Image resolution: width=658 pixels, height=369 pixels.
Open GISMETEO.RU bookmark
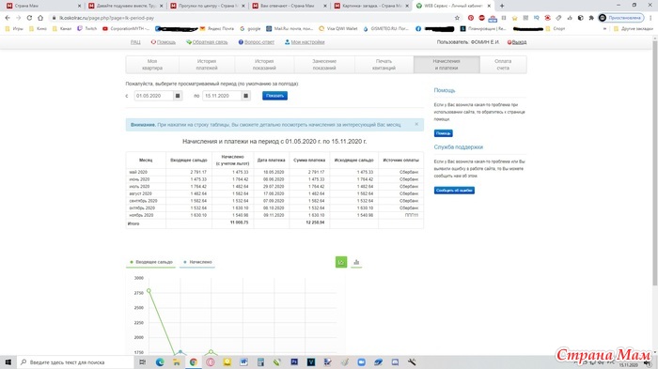click(385, 28)
